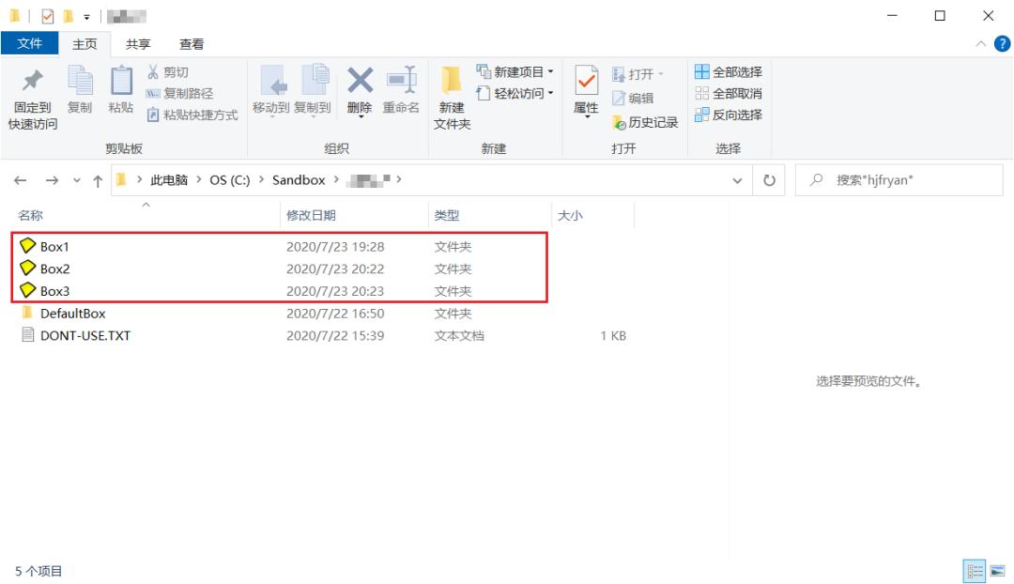Click the Forward navigation arrow

(52, 180)
